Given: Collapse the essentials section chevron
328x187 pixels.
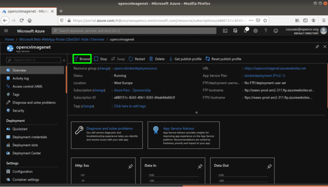Looking at the screenshot, I should point(196,113).
